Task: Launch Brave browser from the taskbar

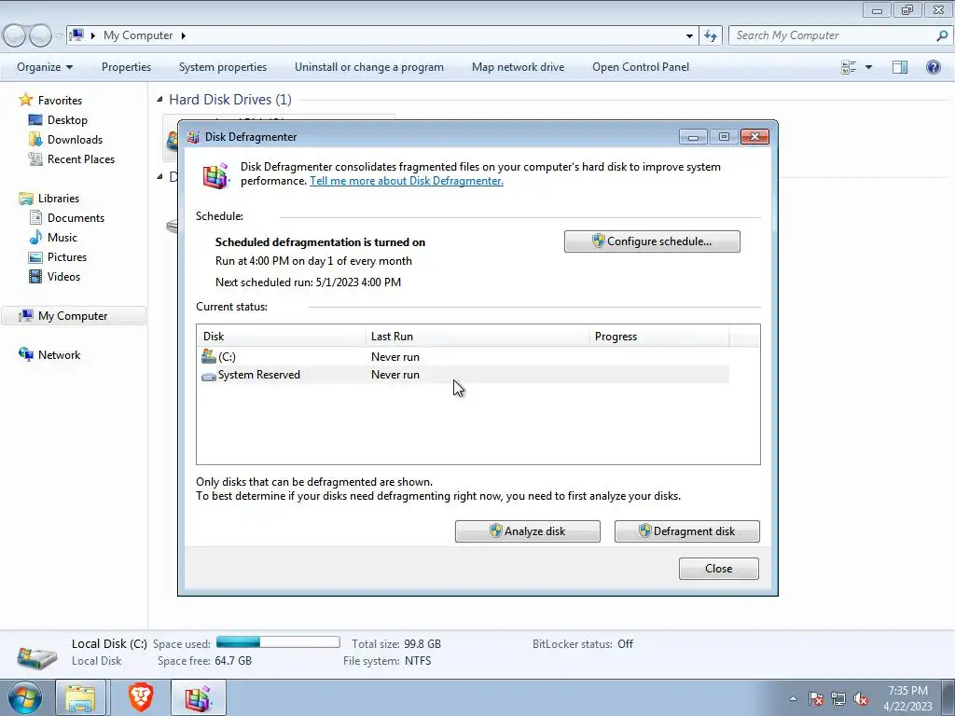Action: click(x=141, y=698)
